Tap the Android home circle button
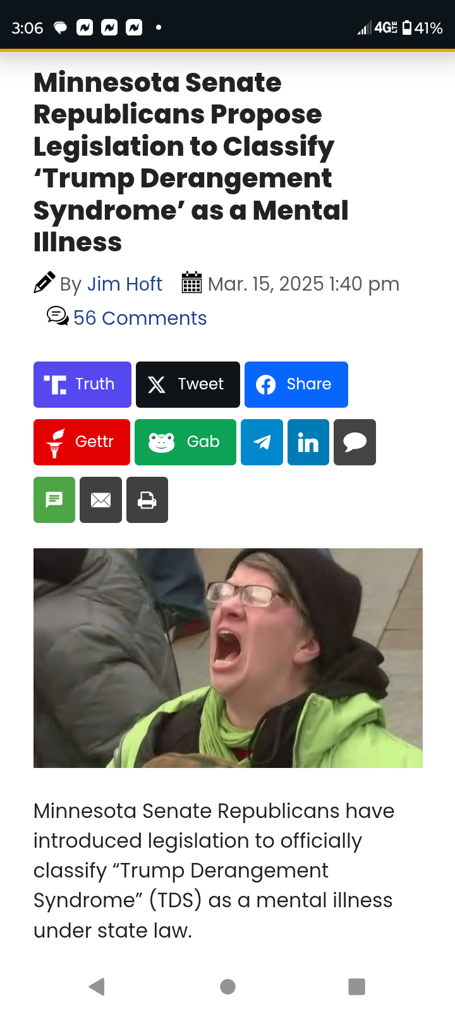455x1013 pixels. click(x=228, y=986)
